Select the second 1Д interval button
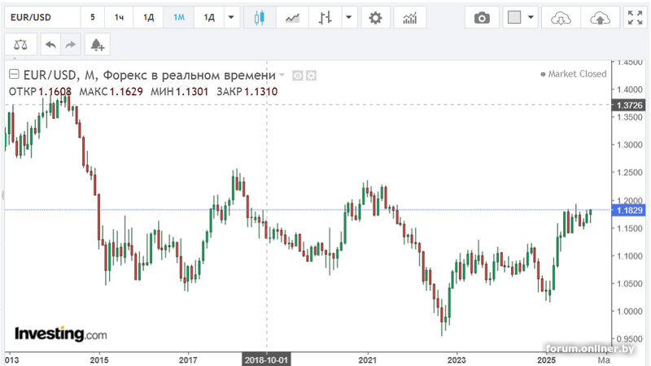Viewport: 651px width, 366px height. [209, 17]
